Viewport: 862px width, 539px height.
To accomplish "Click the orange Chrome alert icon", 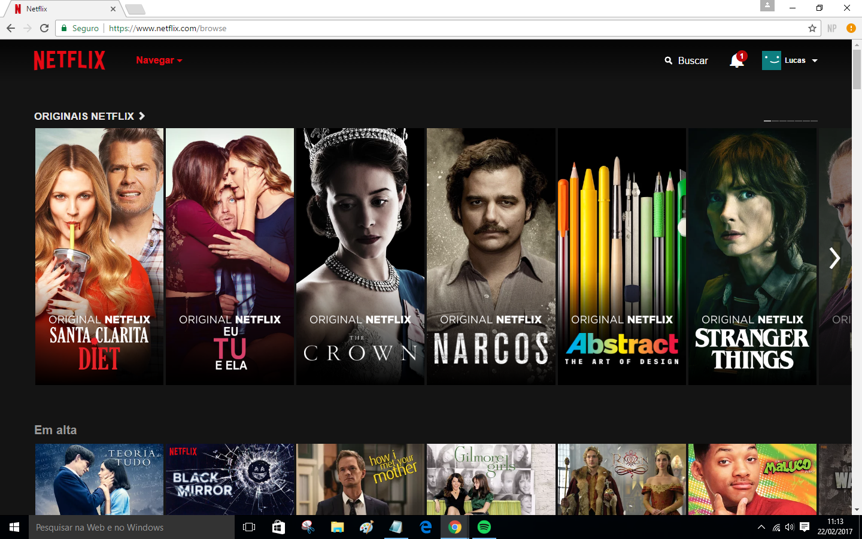I will [x=851, y=28].
